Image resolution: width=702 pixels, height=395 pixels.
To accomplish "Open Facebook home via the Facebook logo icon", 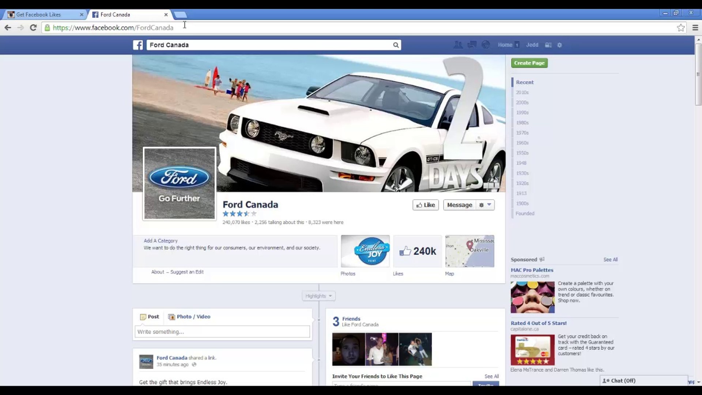I will [x=137, y=45].
